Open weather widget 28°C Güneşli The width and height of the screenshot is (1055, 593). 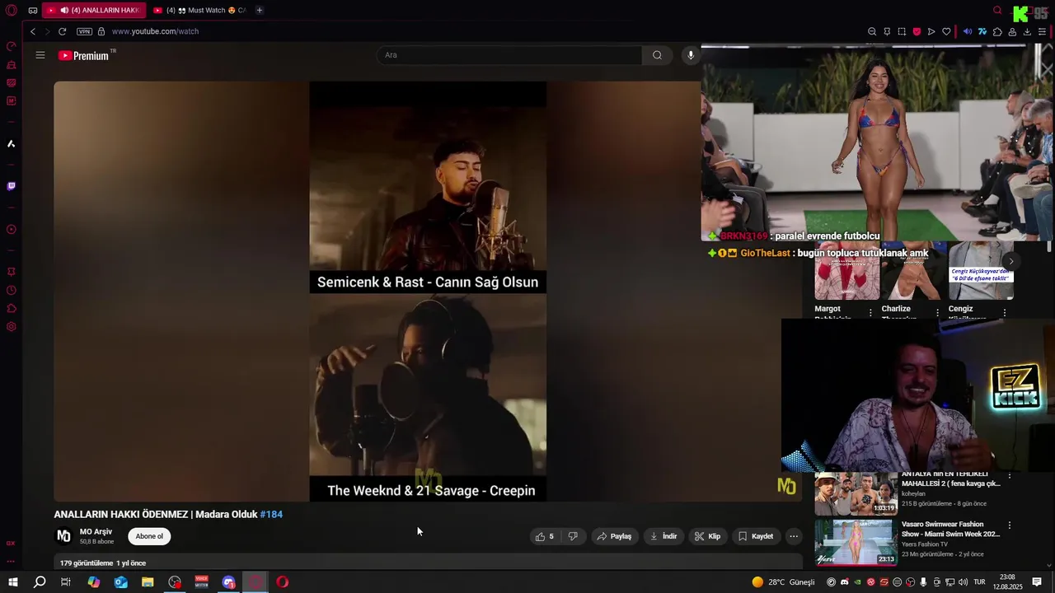click(783, 582)
